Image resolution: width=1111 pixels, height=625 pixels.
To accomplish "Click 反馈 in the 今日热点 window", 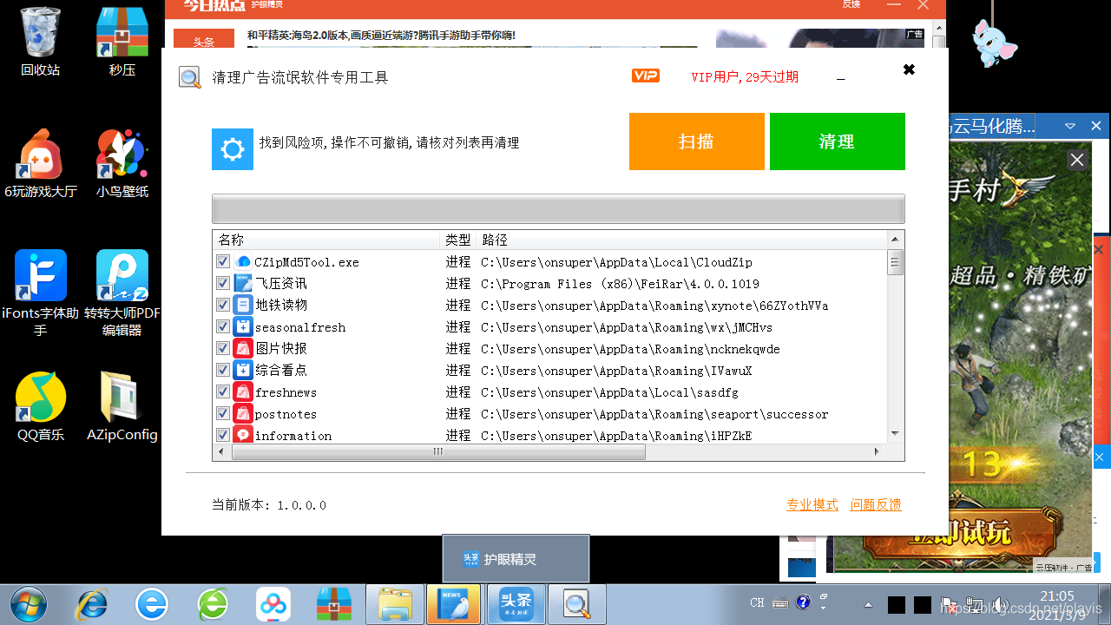I will (x=851, y=4).
